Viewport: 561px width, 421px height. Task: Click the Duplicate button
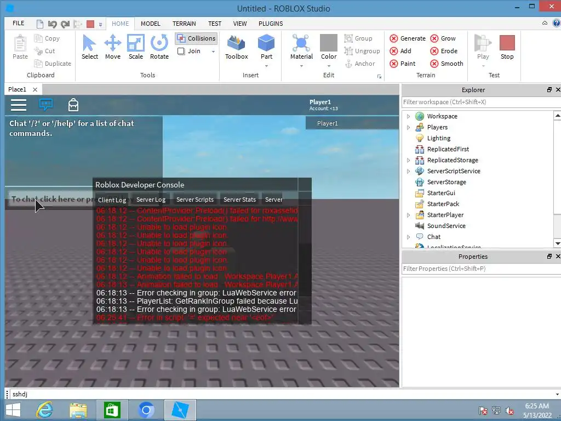(x=53, y=64)
